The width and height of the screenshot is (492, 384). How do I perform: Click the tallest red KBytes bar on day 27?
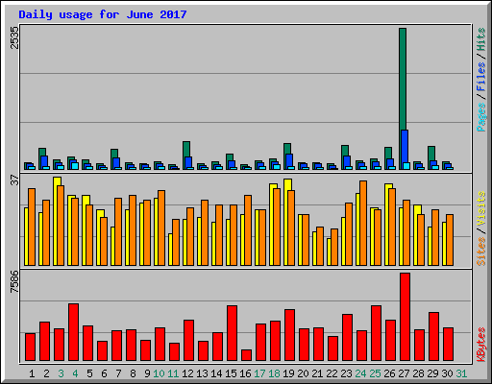click(405, 317)
